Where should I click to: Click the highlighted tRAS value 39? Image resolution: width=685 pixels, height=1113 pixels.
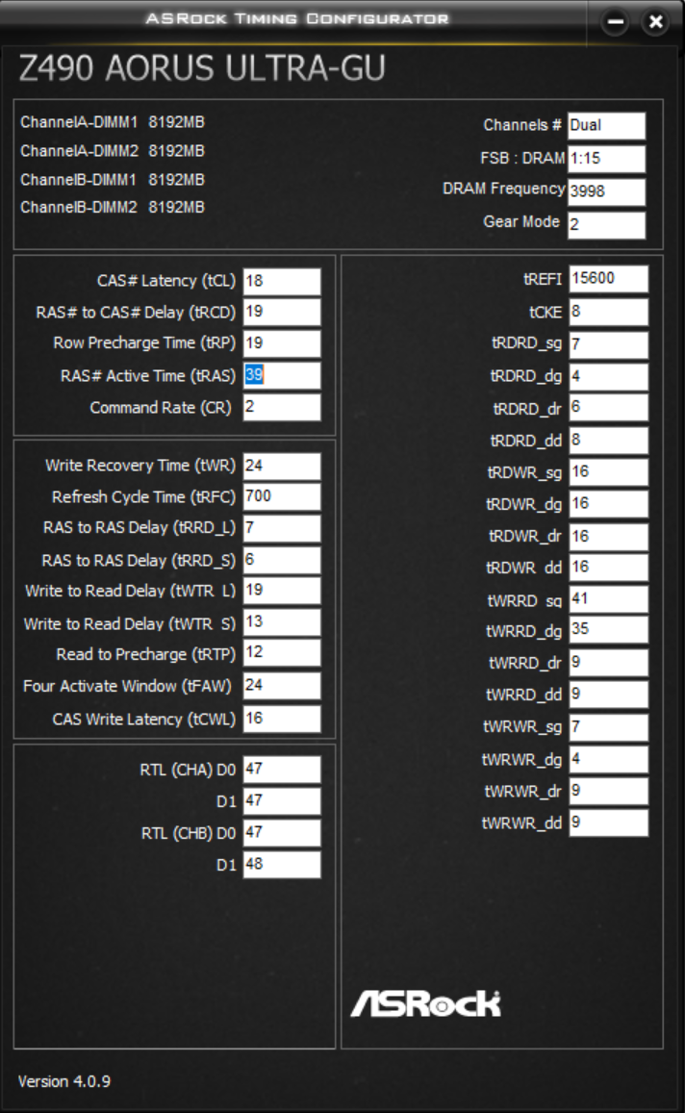tap(254, 375)
